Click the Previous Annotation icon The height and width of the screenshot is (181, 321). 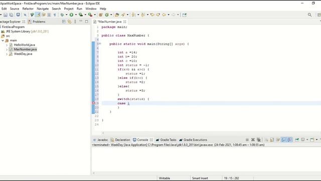click(143, 15)
